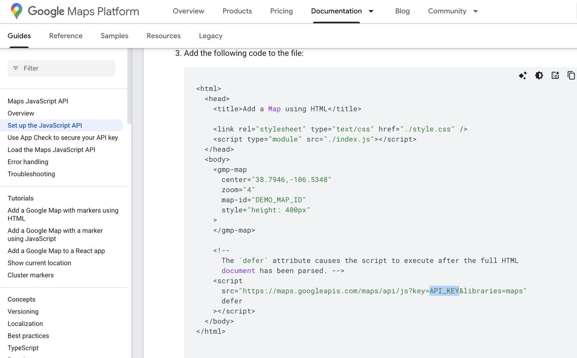The height and width of the screenshot is (358, 577).
Task: Click the Gemini sparkle icon above code
Action: click(523, 76)
